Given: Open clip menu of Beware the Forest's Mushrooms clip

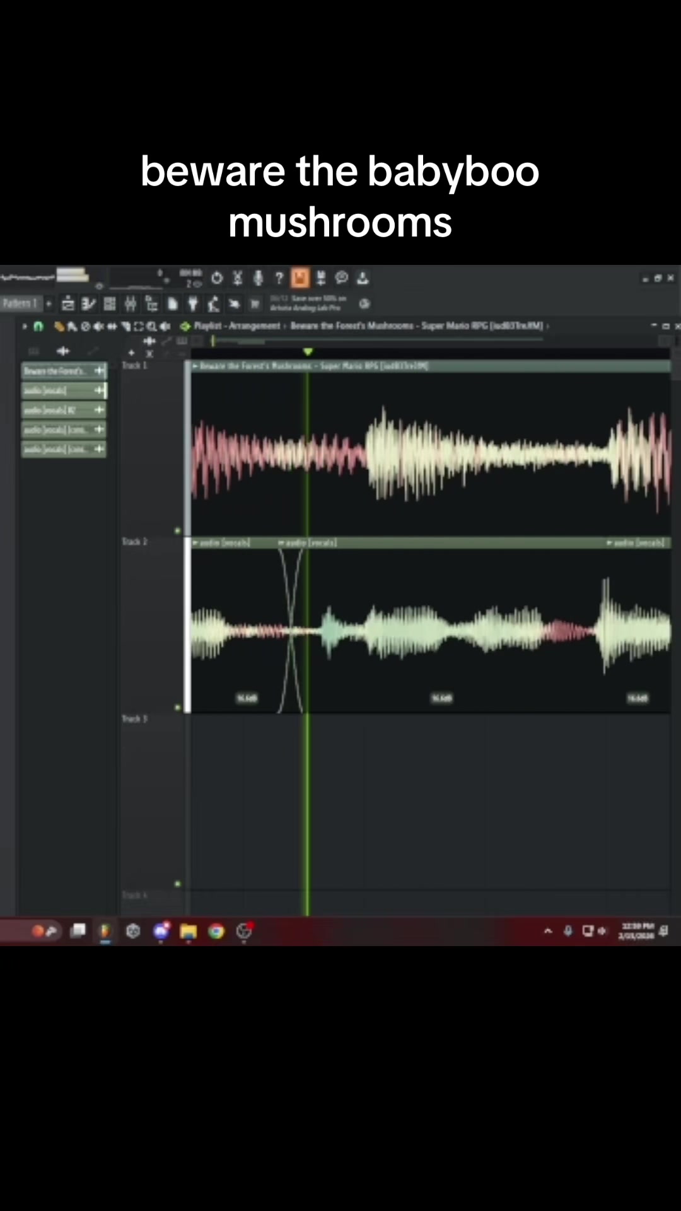Looking at the screenshot, I should (x=195, y=366).
